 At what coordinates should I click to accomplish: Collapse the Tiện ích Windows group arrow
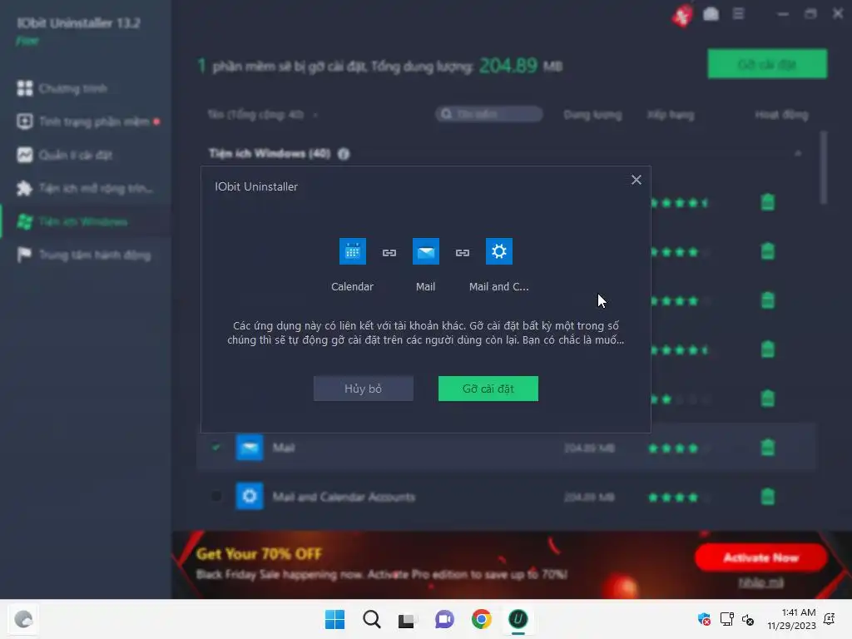click(x=798, y=154)
